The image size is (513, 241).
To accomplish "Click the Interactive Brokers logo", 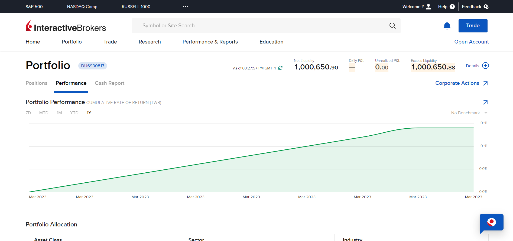I will (66, 26).
